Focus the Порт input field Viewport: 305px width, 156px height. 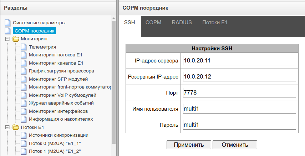coord(239,93)
